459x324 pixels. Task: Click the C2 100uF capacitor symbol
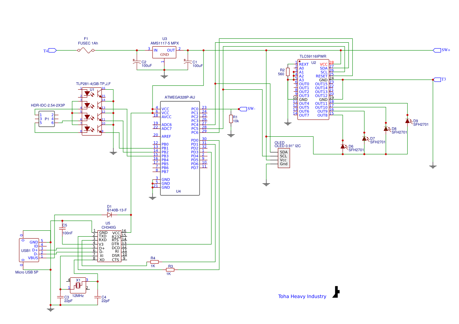(x=137, y=62)
